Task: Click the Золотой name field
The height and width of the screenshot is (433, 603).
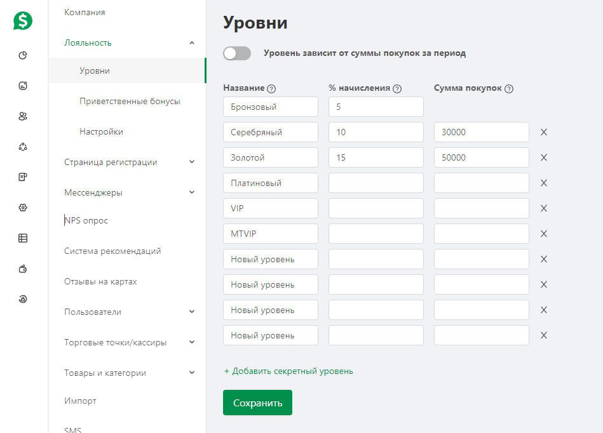Action: 271,157
